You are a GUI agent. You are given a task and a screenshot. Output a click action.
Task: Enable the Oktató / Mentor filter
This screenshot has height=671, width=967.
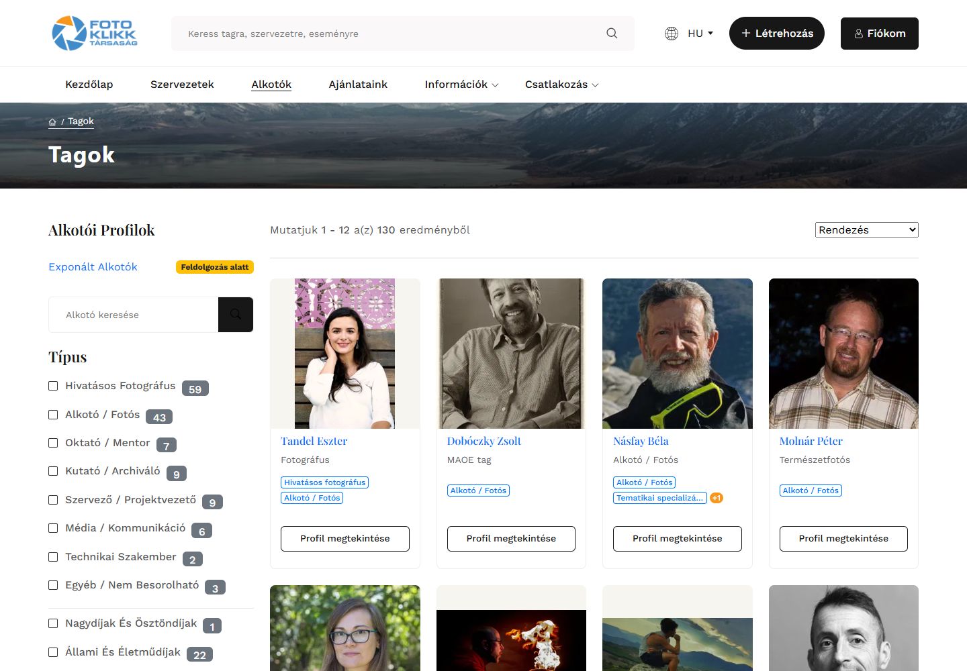[x=53, y=443]
